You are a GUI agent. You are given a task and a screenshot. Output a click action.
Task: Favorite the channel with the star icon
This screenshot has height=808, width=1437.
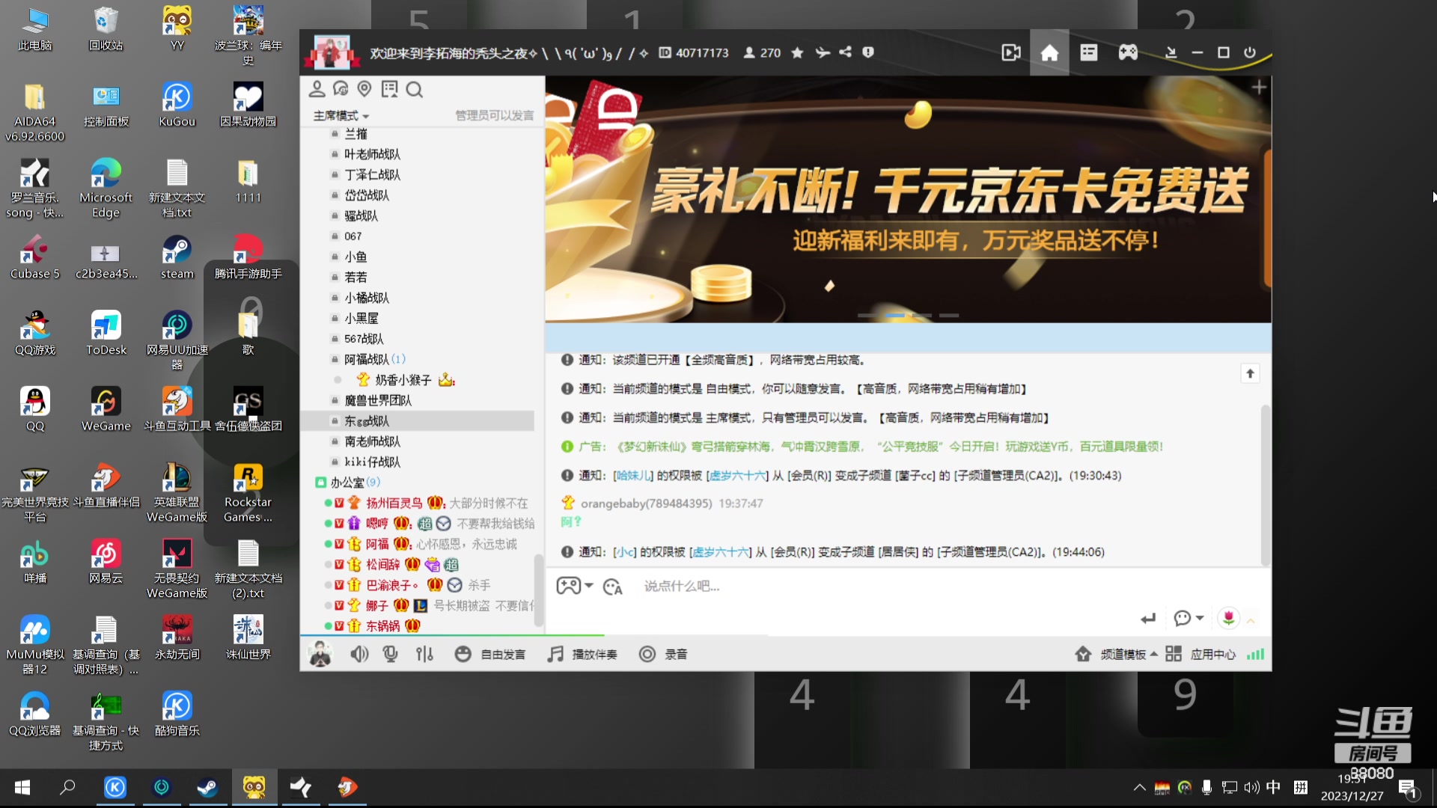click(796, 52)
